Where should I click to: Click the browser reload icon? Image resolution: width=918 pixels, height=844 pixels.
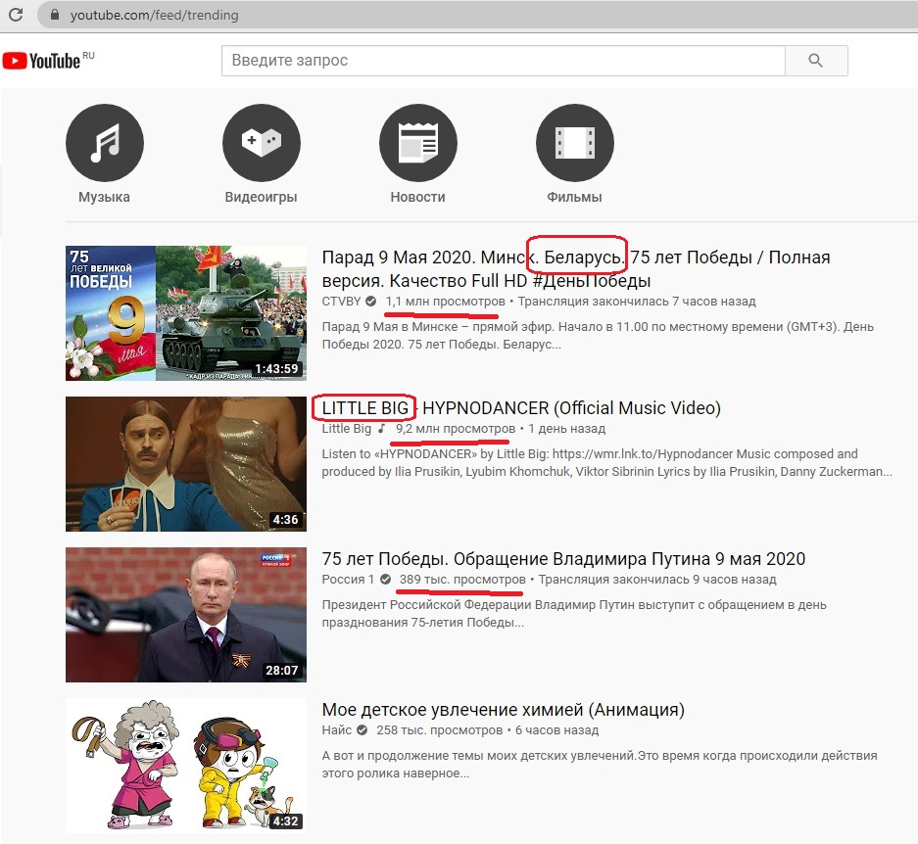pos(16,15)
